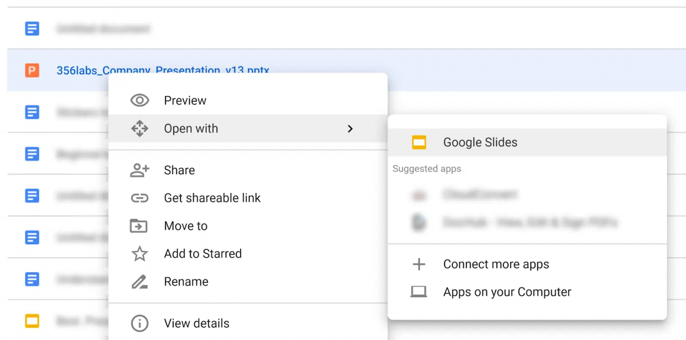Screen dimensions: 686x340
Task: Select the Get shareable link chain icon
Action: pyautogui.click(x=139, y=198)
